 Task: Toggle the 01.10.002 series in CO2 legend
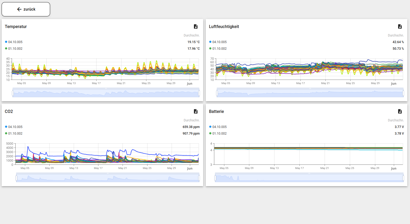(x=14, y=134)
